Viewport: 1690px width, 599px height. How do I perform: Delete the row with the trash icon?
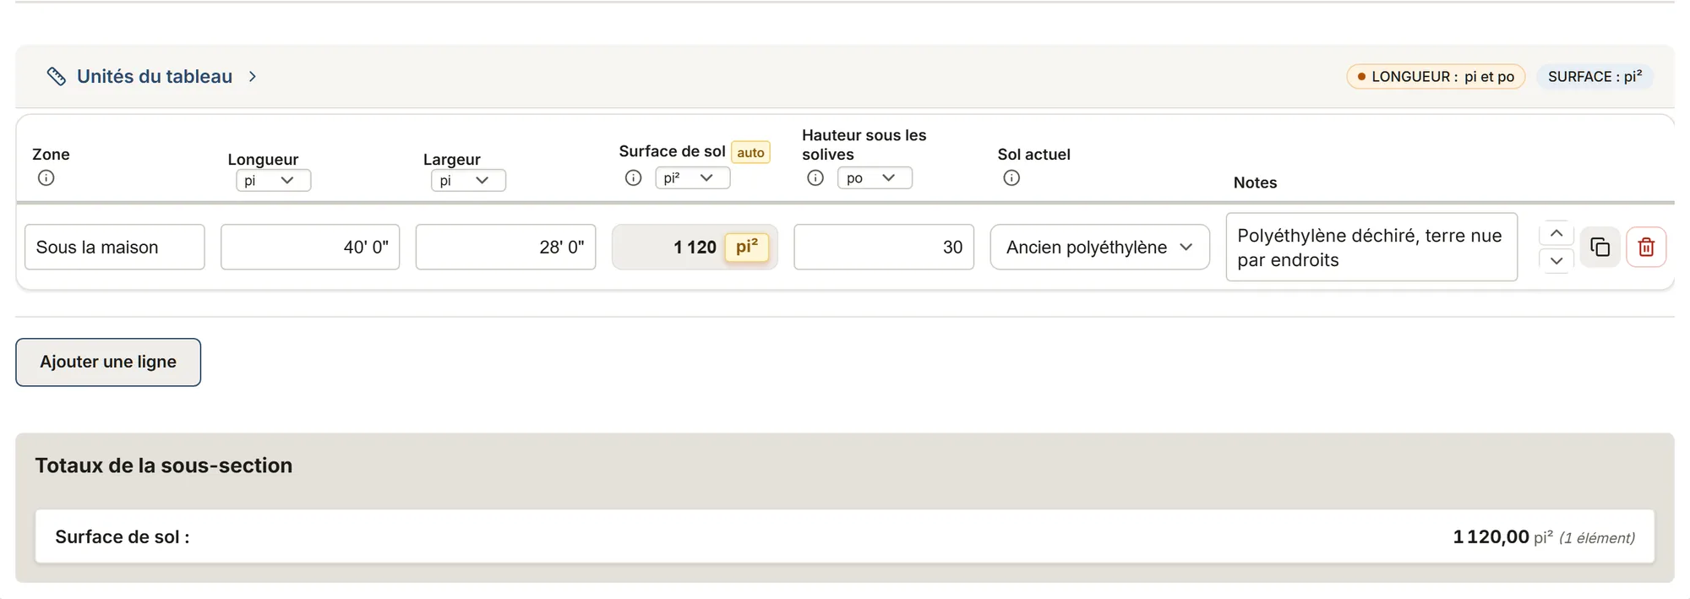pos(1646,247)
